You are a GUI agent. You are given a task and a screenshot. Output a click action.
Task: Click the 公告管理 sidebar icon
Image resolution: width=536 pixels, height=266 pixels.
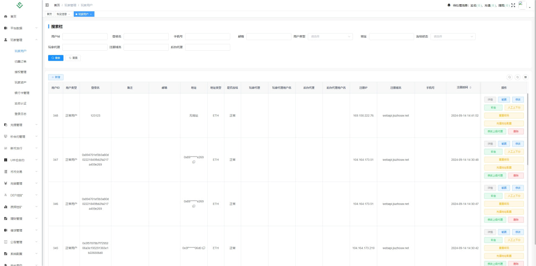coord(5,242)
